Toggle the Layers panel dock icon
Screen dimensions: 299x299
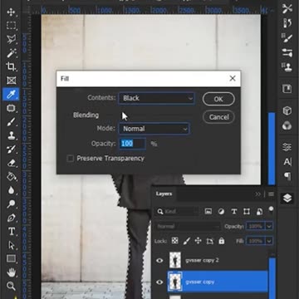(x=287, y=198)
